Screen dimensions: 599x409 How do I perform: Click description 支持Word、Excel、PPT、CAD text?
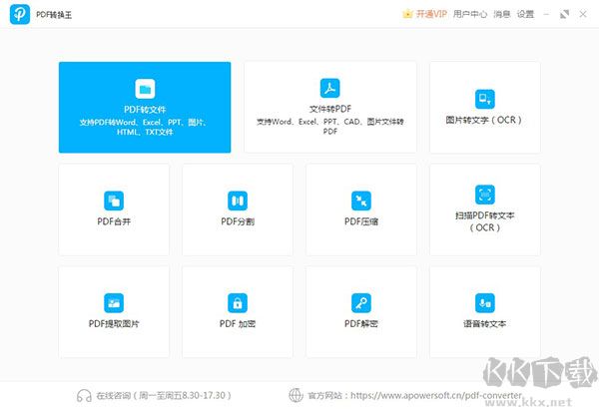coord(330,127)
